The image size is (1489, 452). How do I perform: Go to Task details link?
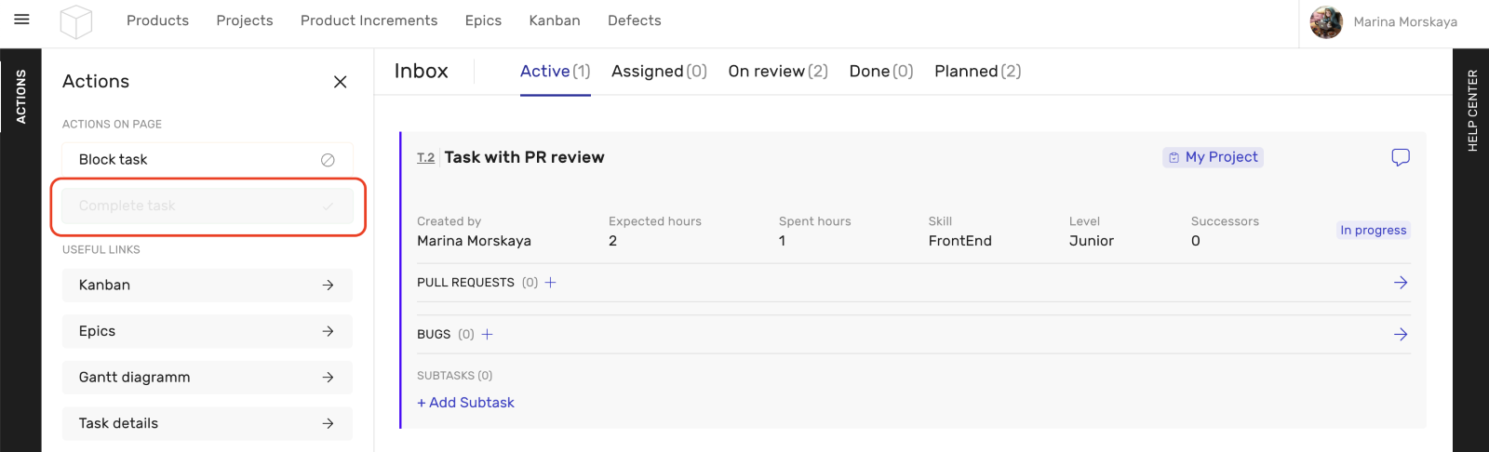(x=207, y=424)
